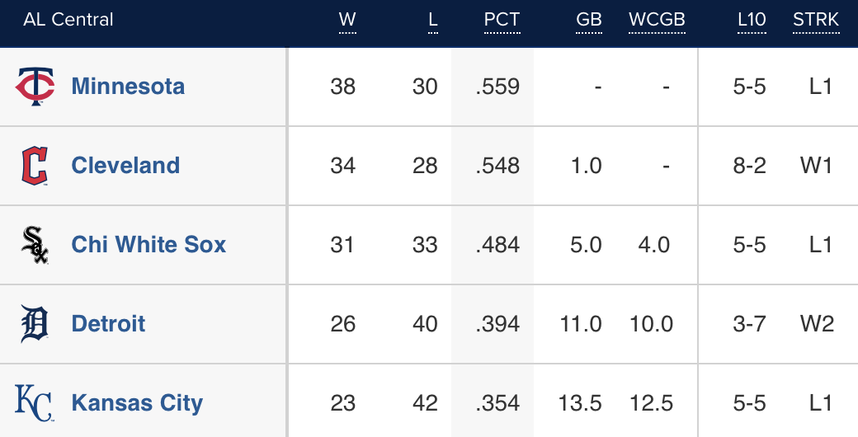Sort standings by L column header
The height and width of the screenshot is (437, 858).
point(433,20)
